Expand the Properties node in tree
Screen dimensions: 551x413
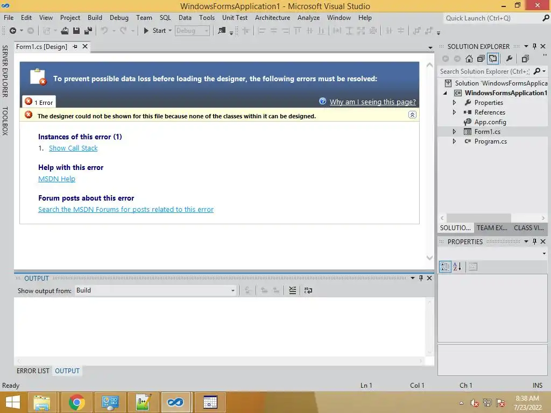point(454,103)
